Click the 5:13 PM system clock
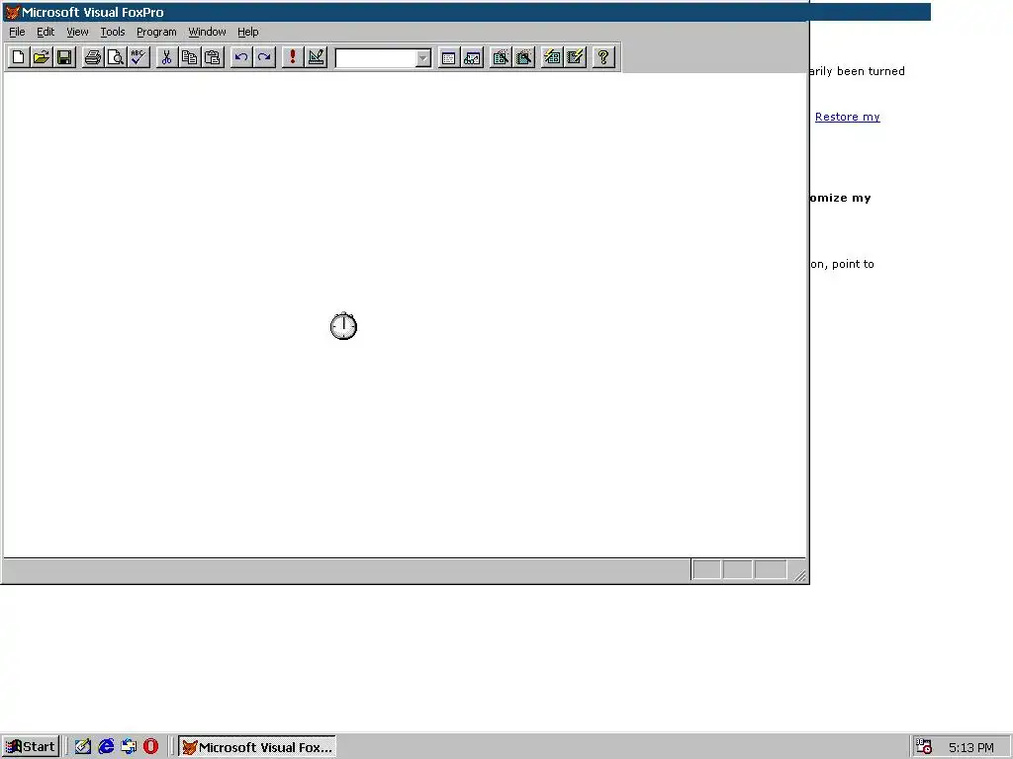 pyautogui.click(x=971, y=747)
